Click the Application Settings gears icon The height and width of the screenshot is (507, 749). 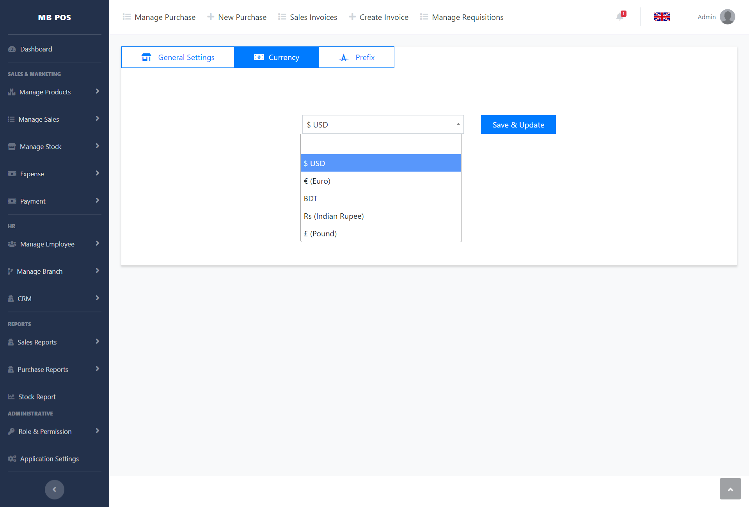pyautogui.click(x=12, y=459)
